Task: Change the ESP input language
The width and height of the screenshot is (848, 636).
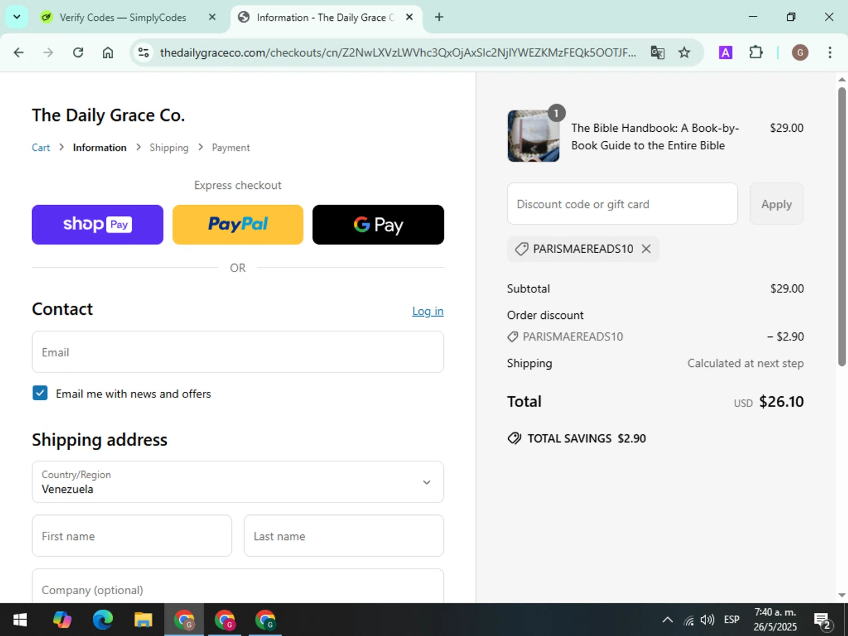Action: pos(732,620)
